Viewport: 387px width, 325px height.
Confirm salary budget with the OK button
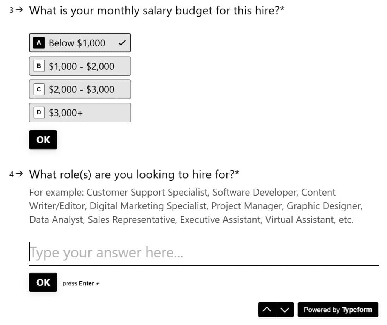click(x=43, y=140)
